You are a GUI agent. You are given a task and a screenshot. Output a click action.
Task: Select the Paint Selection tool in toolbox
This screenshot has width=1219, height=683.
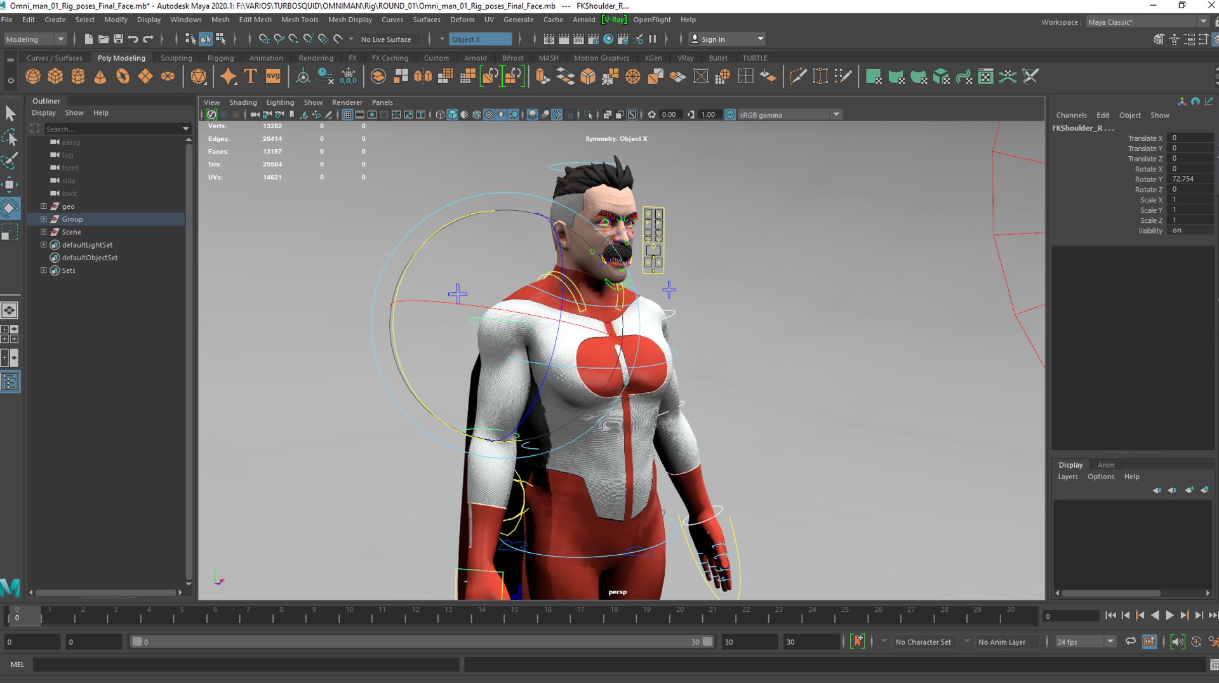(x=10, y=161)
